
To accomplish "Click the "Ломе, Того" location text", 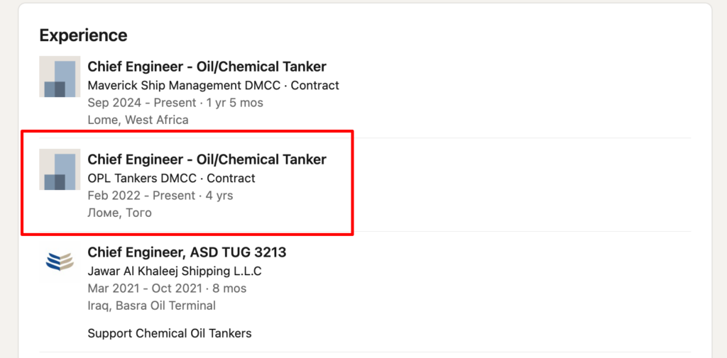I will click(119, 213).
